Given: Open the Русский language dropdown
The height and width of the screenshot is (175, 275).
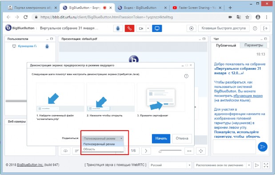Looking at the screenshot, I should tap(170, 165).
